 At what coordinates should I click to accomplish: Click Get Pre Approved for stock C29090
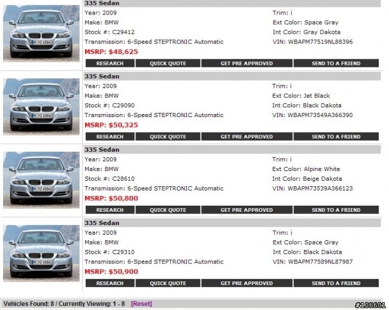click(x=247, y=136)
